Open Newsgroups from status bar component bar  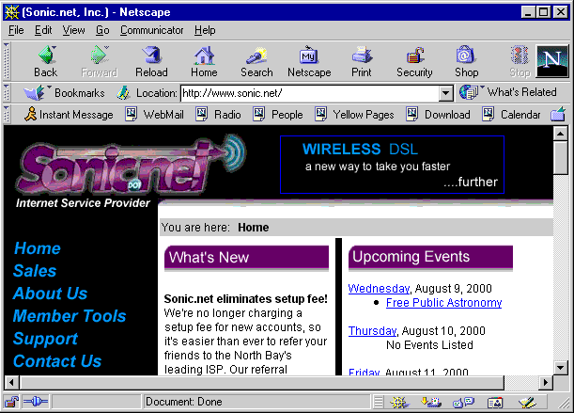463,403
